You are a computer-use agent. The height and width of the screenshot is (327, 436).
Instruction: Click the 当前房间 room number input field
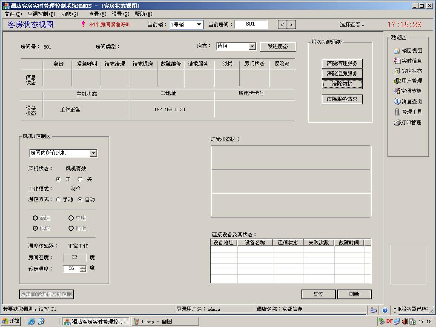pyautogui.click(x=252, y=24)
